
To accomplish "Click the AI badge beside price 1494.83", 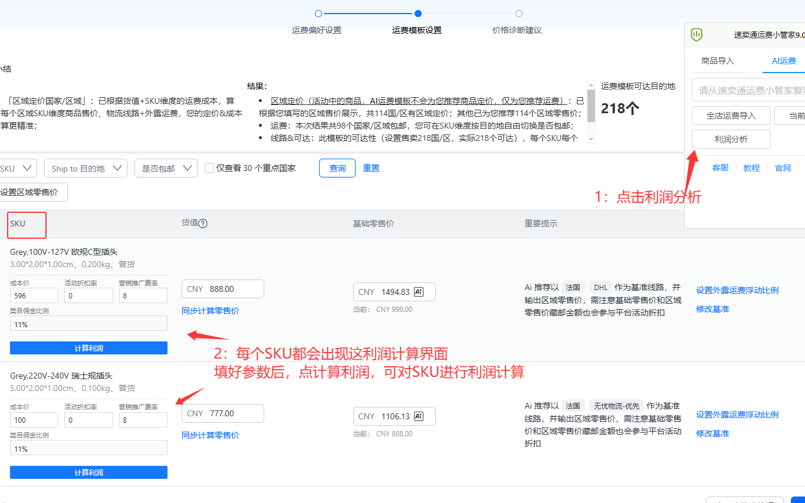I will (x=419, y=292).
